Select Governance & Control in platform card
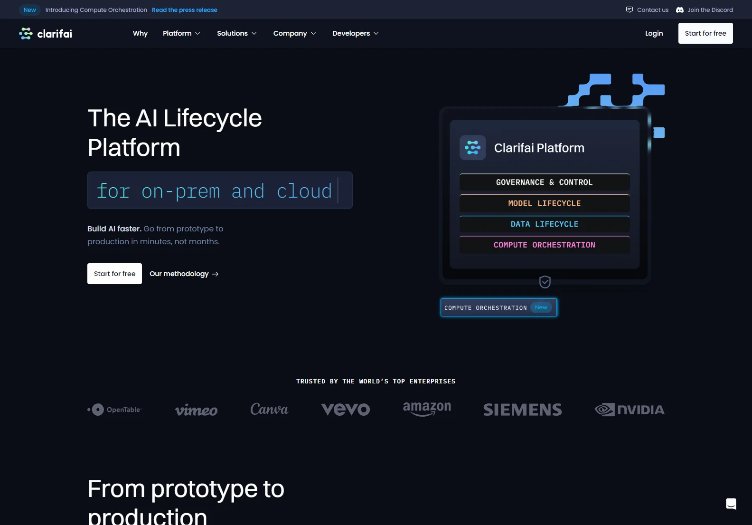Viewport: 752px width, 525px height. click(x=545, y=182)
